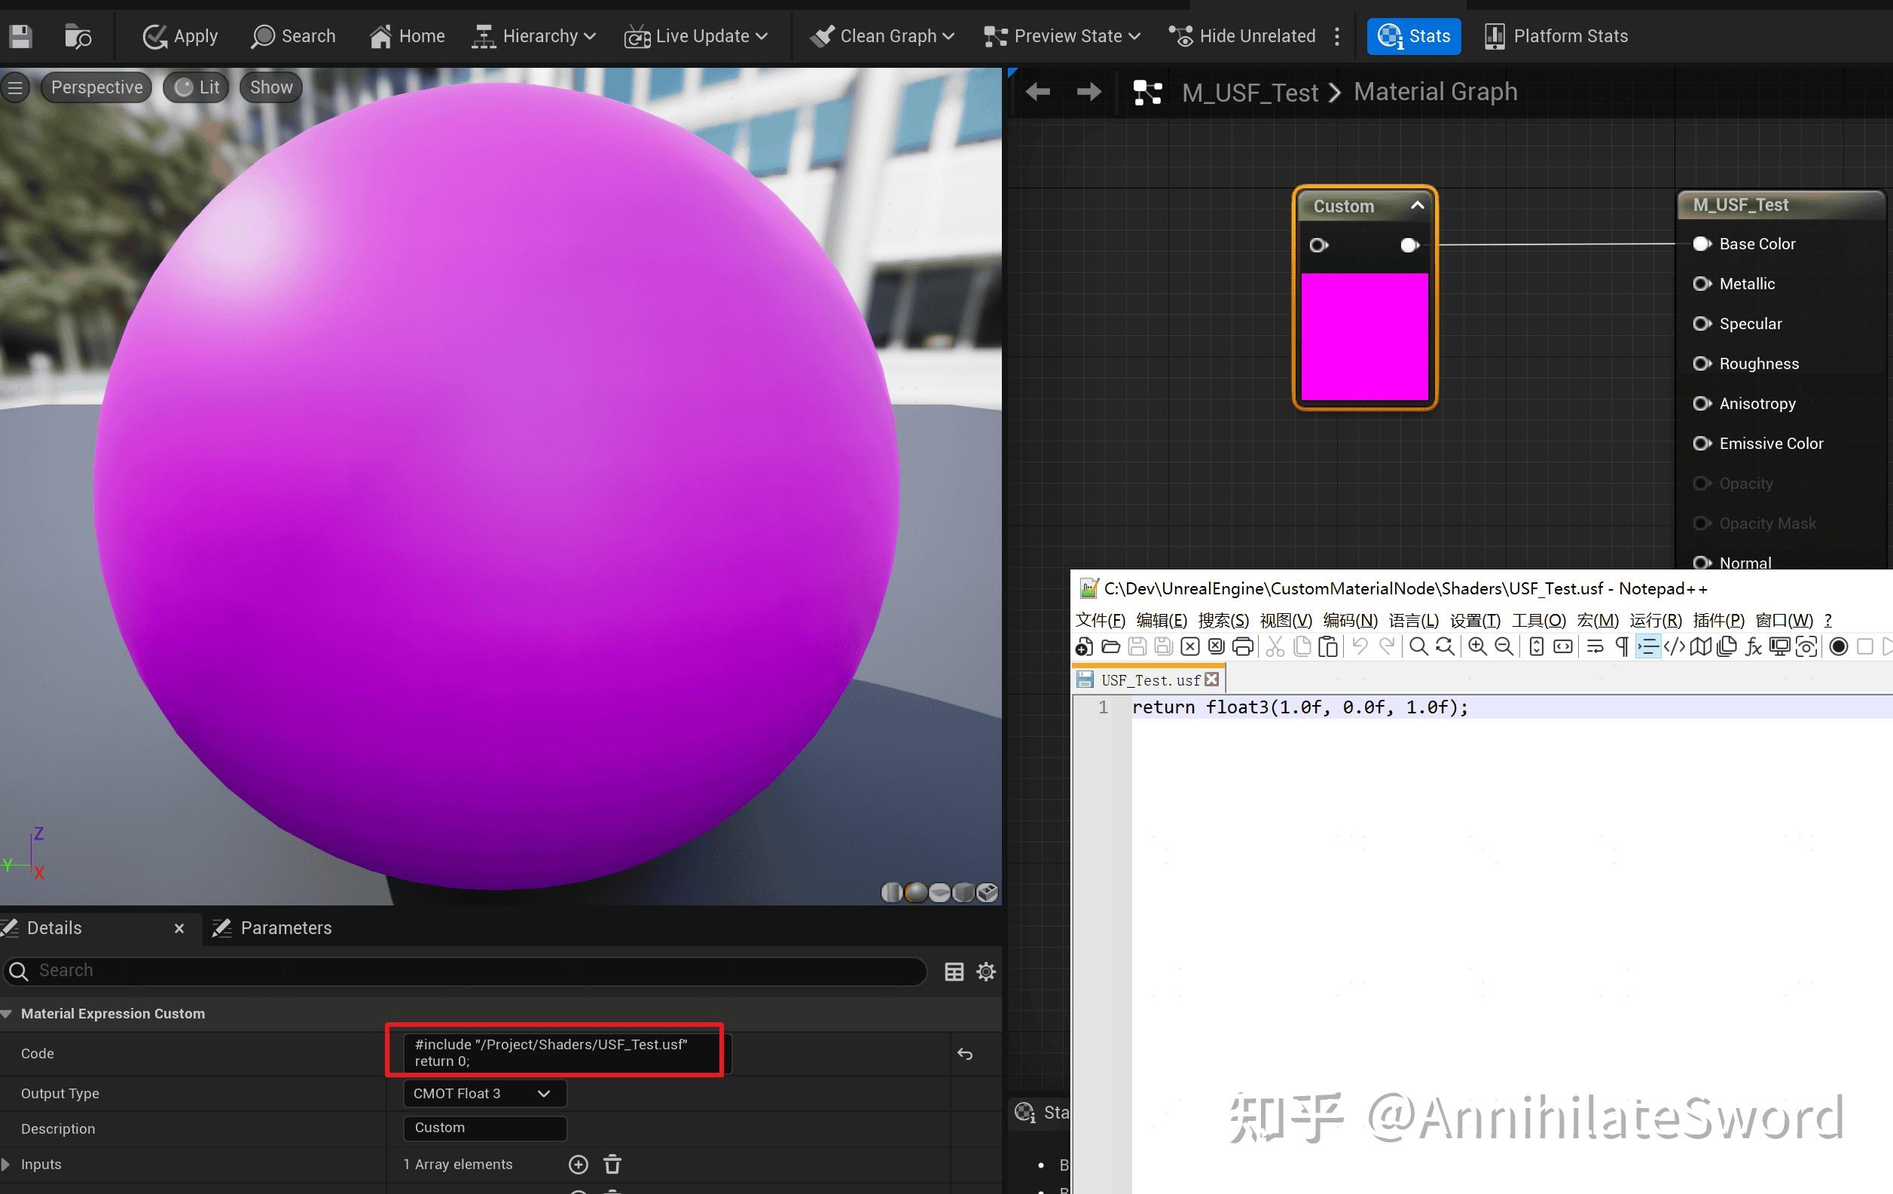
Task: Click the Print icon in Notepad++
Action: pyautogui.click(x=1243, y=646)
